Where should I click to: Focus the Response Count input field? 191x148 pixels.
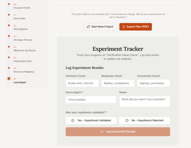[x=118, y=83]
